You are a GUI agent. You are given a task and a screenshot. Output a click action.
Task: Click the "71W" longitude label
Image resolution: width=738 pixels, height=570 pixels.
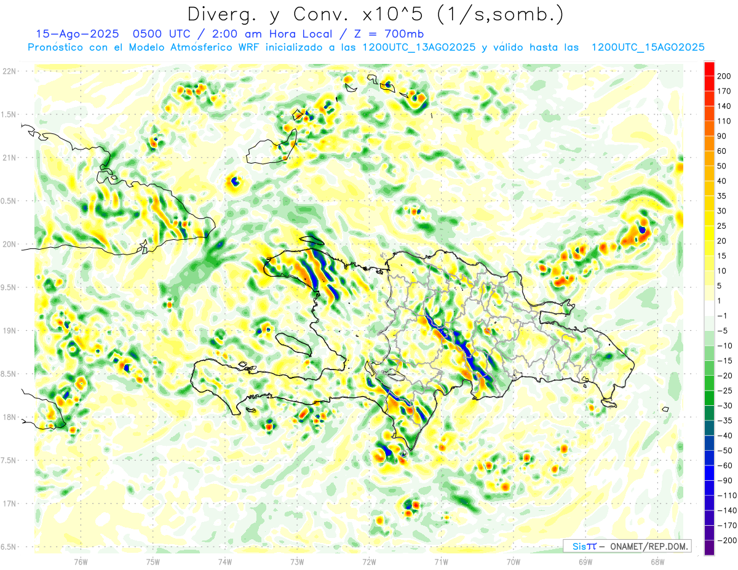point(441,561)
